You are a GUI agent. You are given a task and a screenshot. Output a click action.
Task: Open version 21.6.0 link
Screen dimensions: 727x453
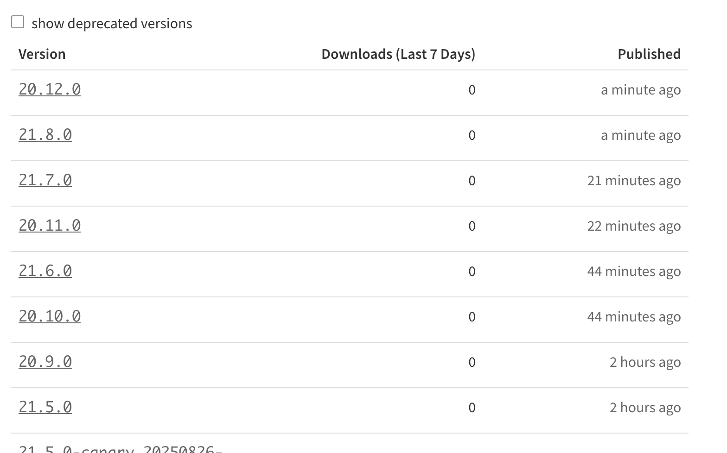tap(45, 271)
